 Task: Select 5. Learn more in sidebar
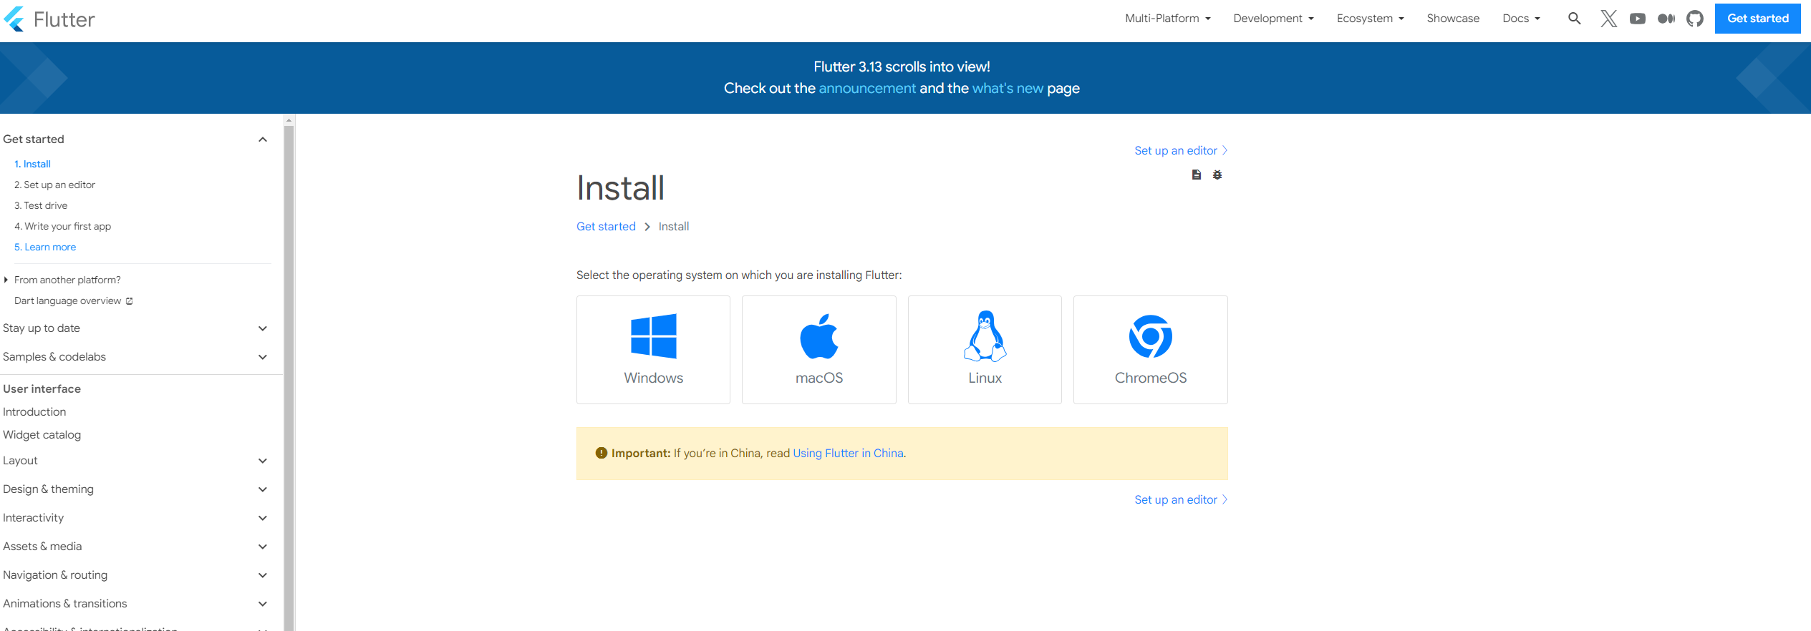45,247
